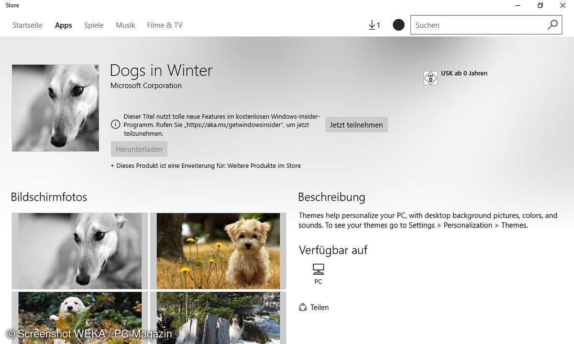Click the Beschreibung heading
This screenshot has height=344, width=574.
click(x=331, y=197)
